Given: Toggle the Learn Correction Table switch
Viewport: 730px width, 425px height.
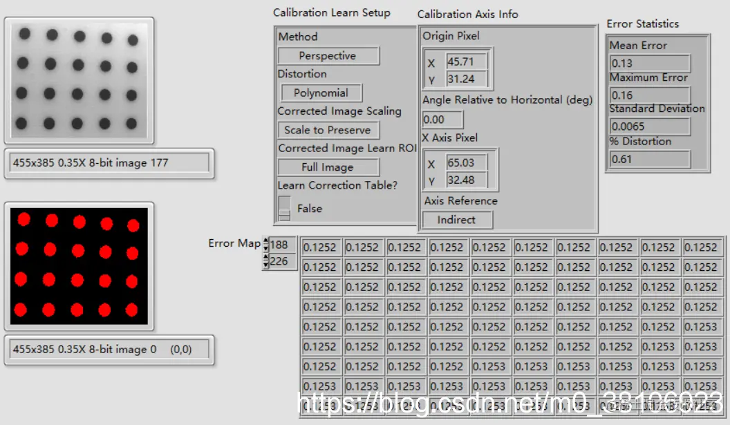Looking at the screenshot, I should tap(284, 208).
